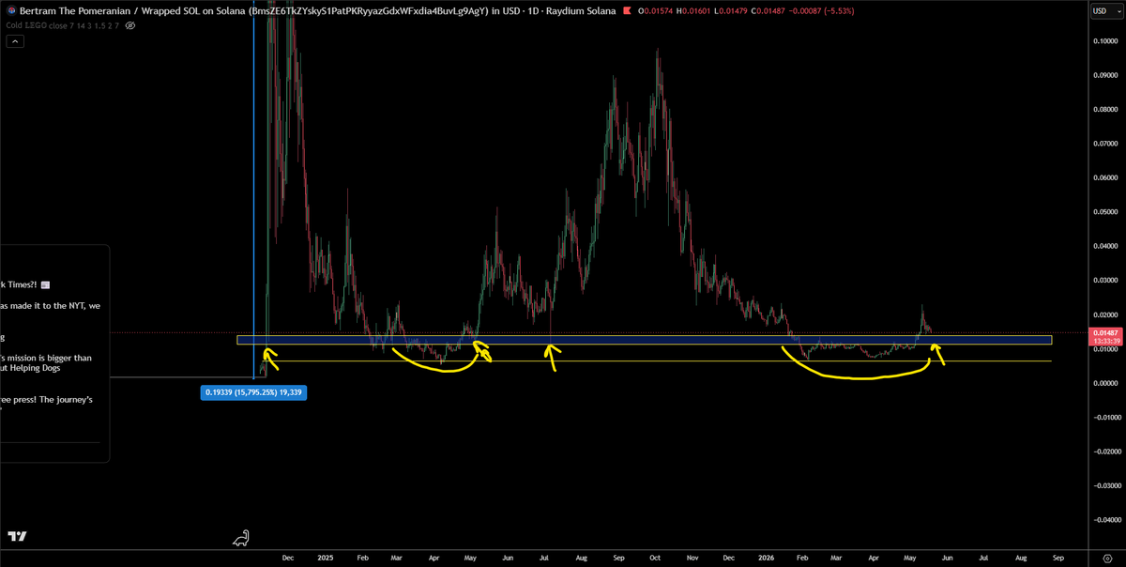Click the 'made it to the NYT' news text
This screenshot has height=567, width=1126.
[48, 306]
